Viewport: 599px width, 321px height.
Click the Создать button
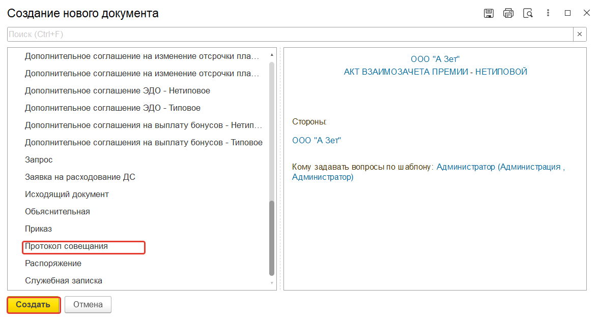(x=34, y=305)
